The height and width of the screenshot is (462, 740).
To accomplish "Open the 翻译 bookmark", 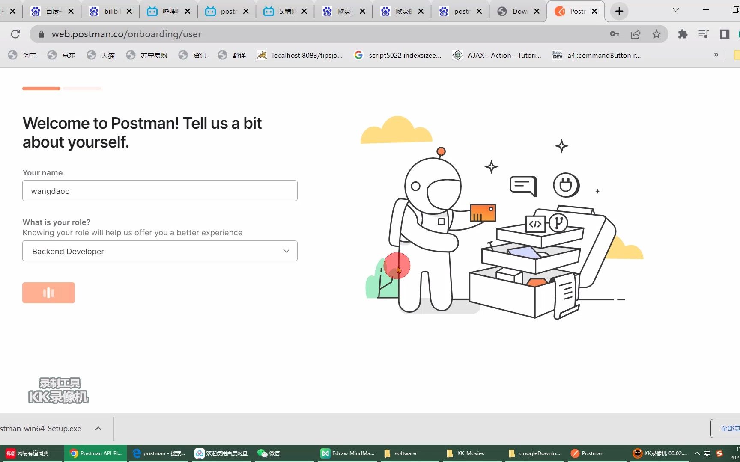I will coord(232,55).
